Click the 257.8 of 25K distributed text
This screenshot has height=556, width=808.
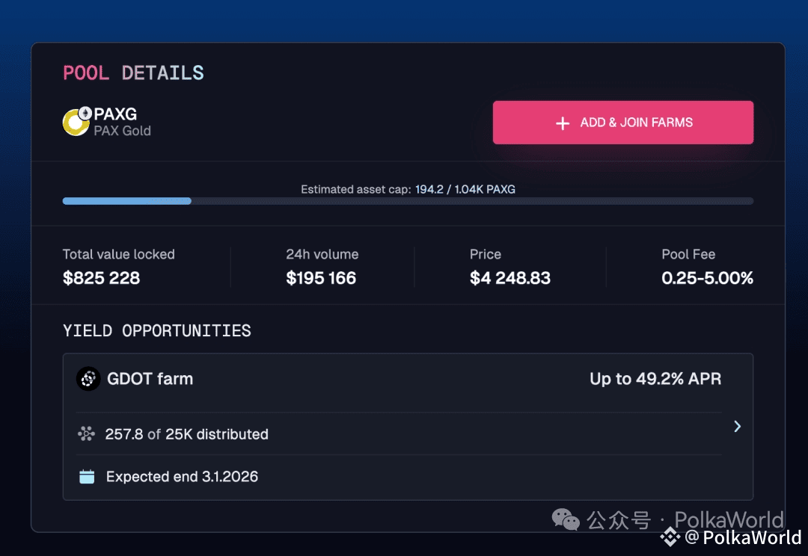[x=187, y=434]
